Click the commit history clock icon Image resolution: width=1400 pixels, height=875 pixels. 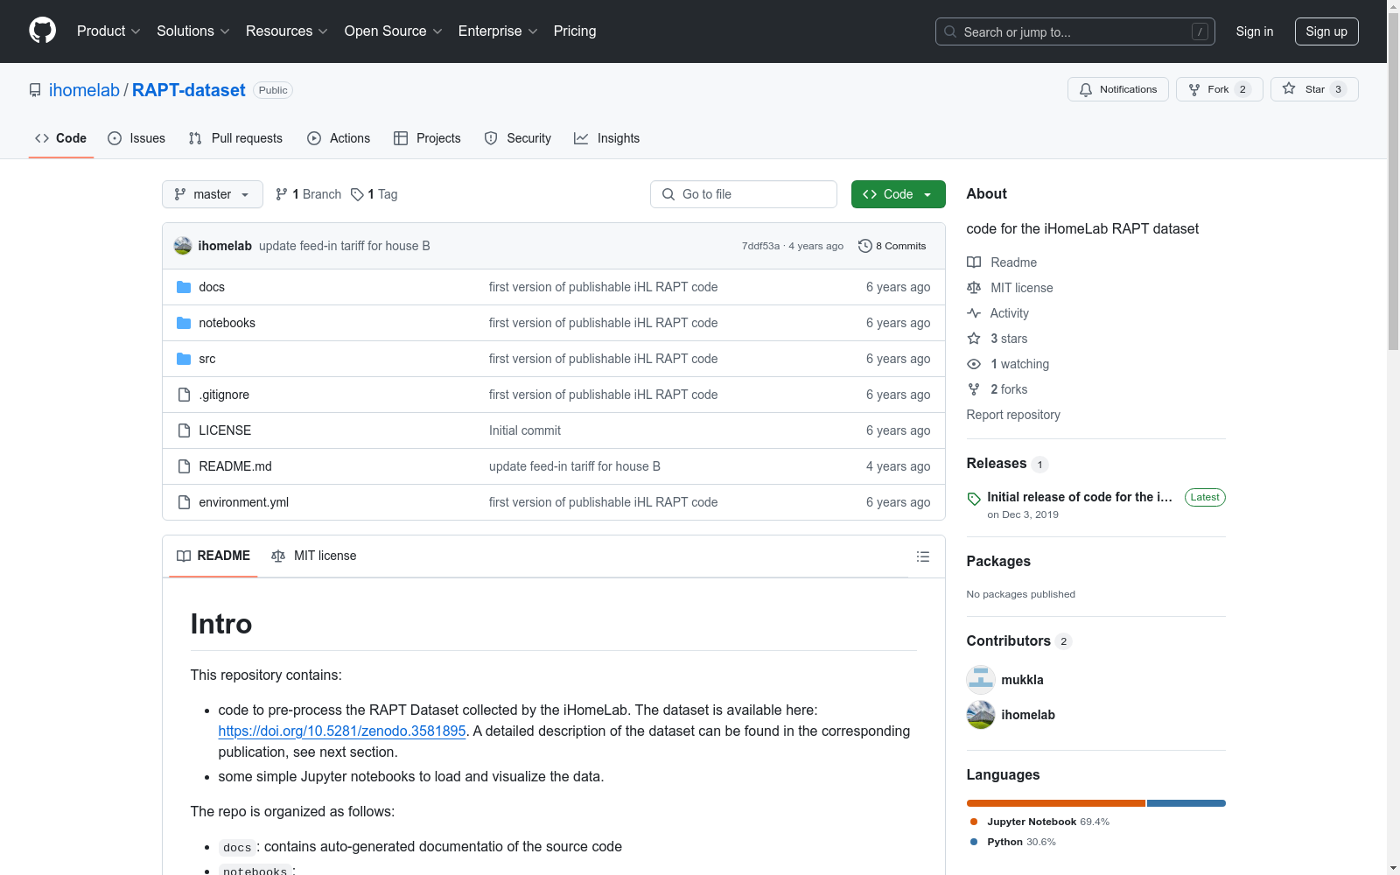point(865,246)
